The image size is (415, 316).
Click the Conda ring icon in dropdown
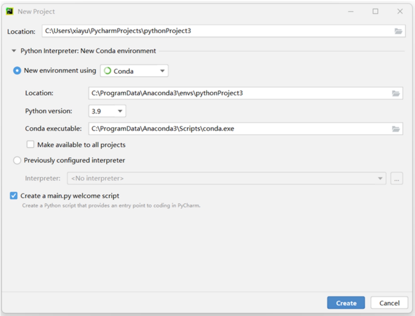click(x=107, y=71)
